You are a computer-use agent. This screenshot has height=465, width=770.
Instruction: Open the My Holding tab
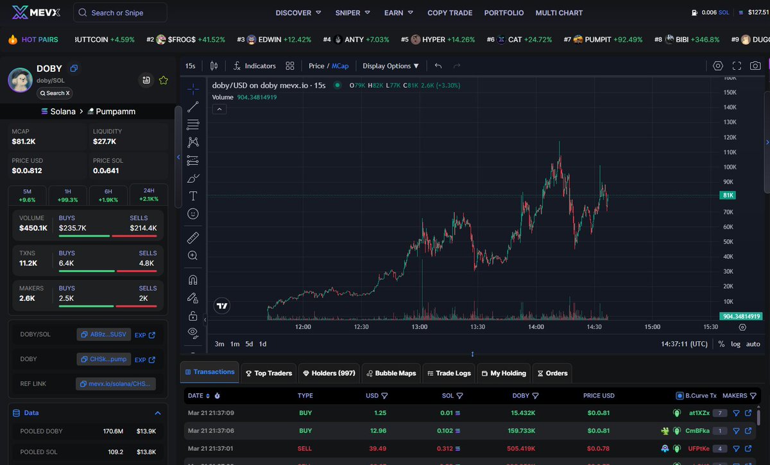pos(504,373)
